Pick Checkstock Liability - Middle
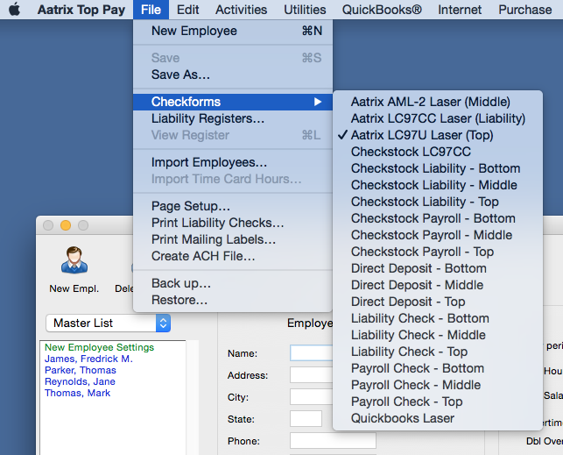563x455 pixels. [x=438, y=185]
